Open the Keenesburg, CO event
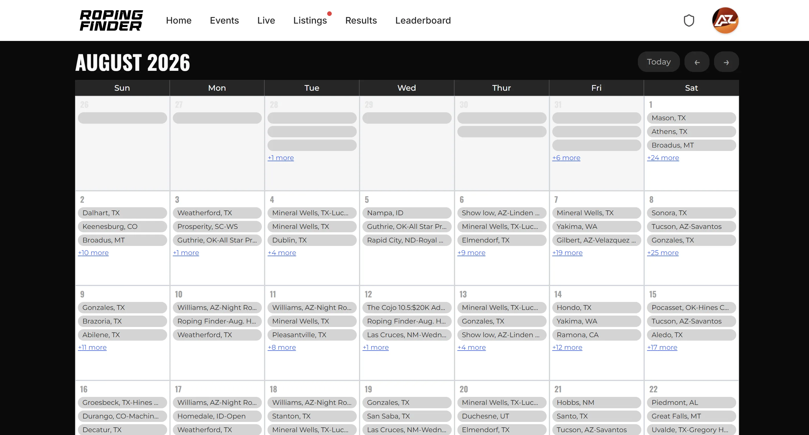The width and height of the screenshot is (809, 435). point(122,226)
